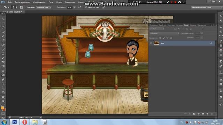Open the Info panel icon in dock
The image size is (223, 125).
coord(221,84)
